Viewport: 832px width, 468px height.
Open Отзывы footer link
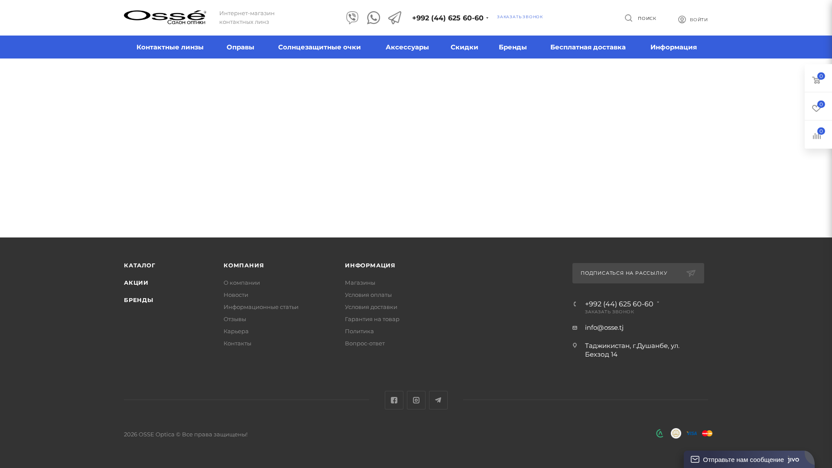235,319
